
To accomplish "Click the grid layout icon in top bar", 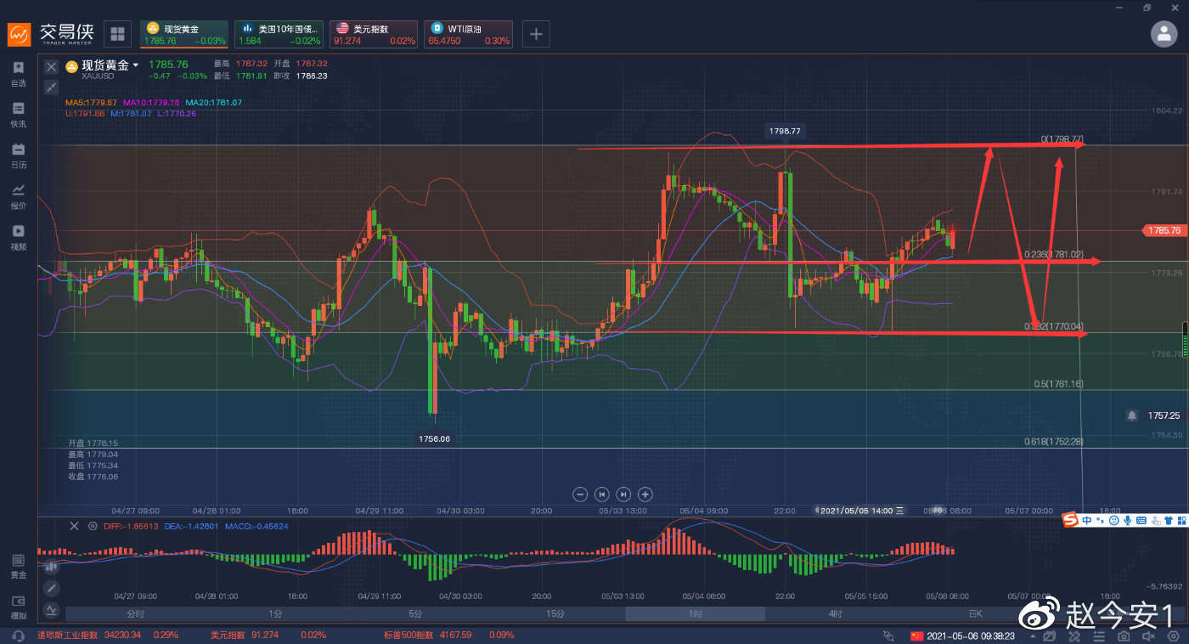I will (x=117, y=34).
